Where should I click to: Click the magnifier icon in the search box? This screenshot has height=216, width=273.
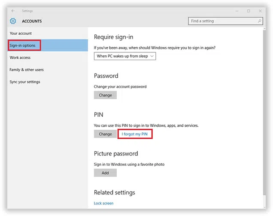[259, 21]
